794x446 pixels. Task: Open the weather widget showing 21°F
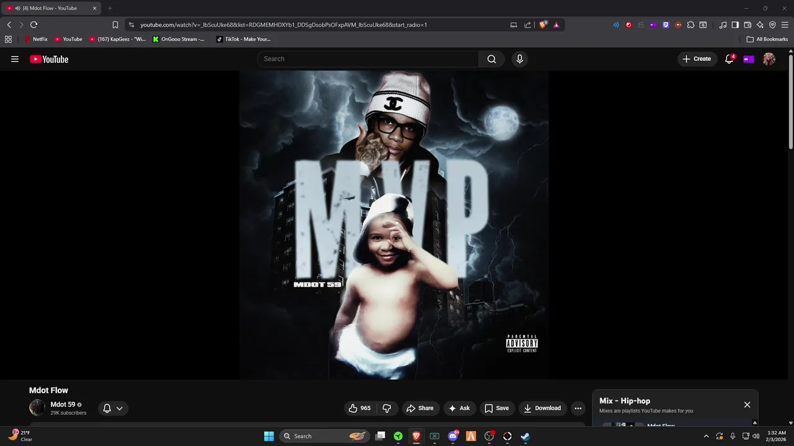[19, 436]
